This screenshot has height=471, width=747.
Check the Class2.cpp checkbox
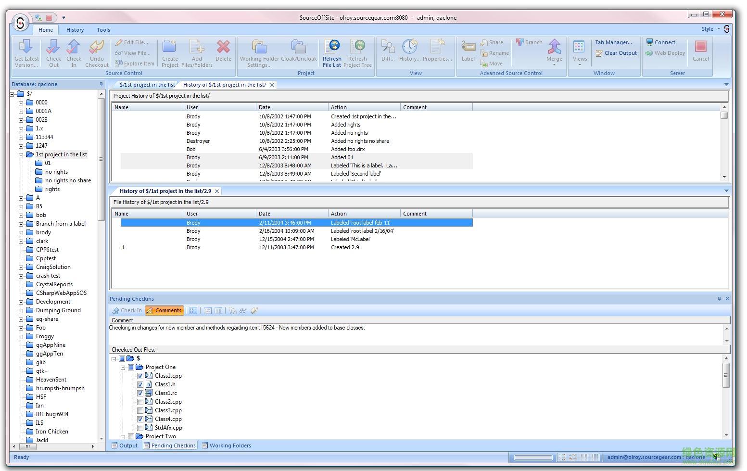140,402
